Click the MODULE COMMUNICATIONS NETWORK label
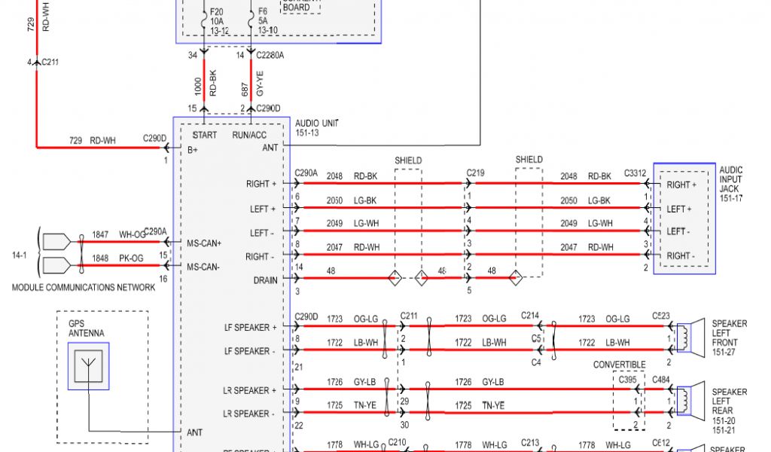This screenshot has width=771, height=452. click(84, 288)
